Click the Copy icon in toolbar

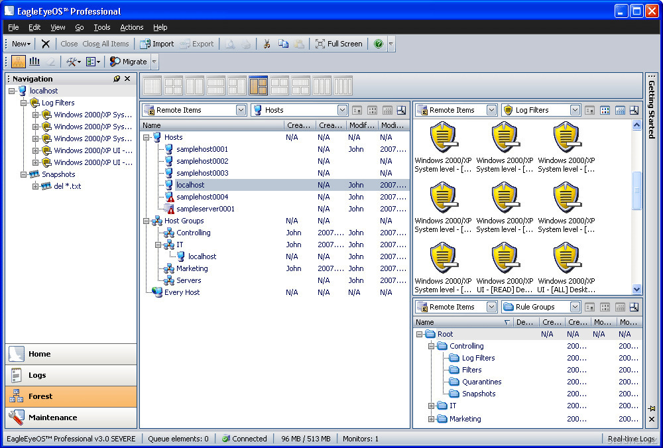tap(283, 44)
